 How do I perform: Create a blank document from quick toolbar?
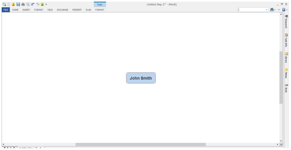click(x=9, y=4)
